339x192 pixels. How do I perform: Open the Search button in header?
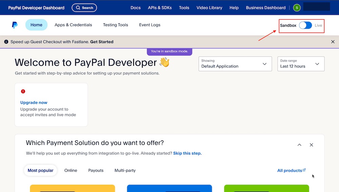(x=84, y=8)
